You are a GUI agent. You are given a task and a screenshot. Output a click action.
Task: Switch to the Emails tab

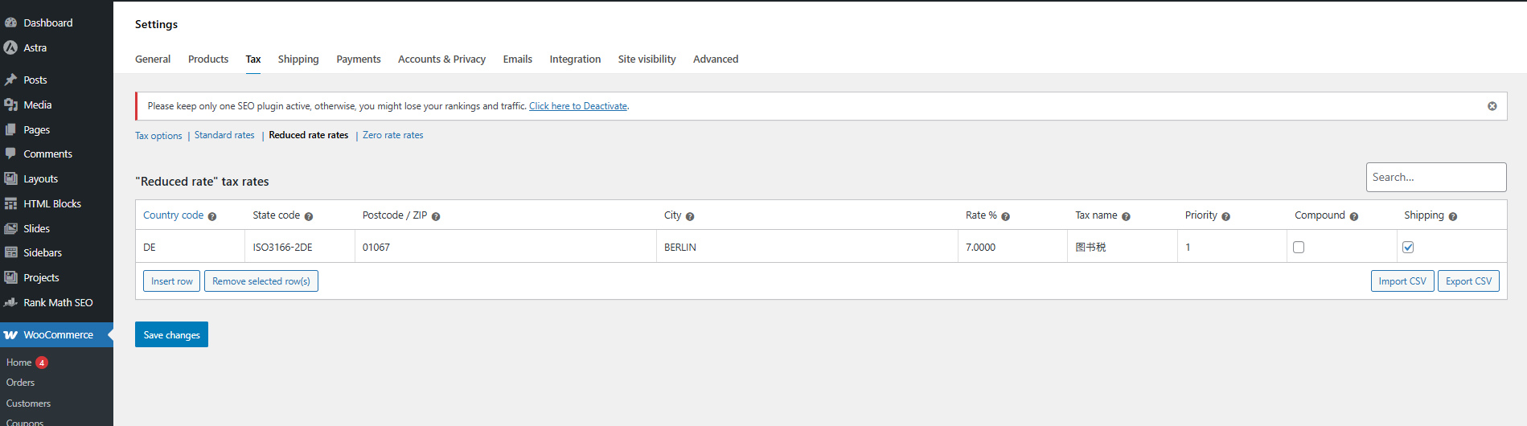tap(518, 59)
